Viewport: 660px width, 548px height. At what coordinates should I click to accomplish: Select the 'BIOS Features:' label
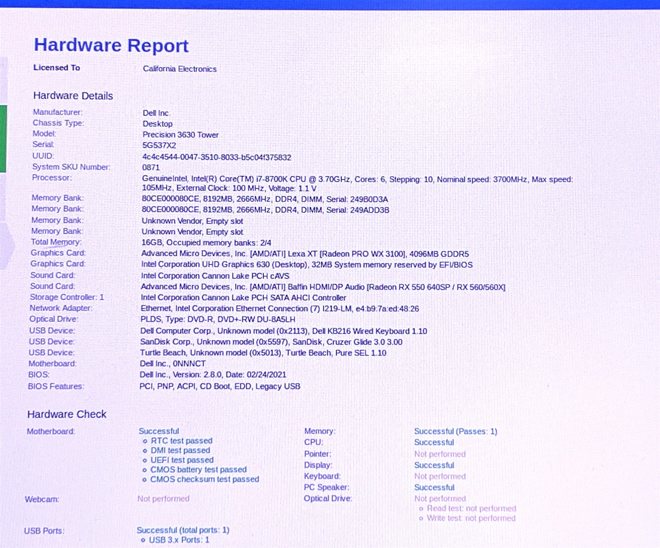[x=56, y=386]
